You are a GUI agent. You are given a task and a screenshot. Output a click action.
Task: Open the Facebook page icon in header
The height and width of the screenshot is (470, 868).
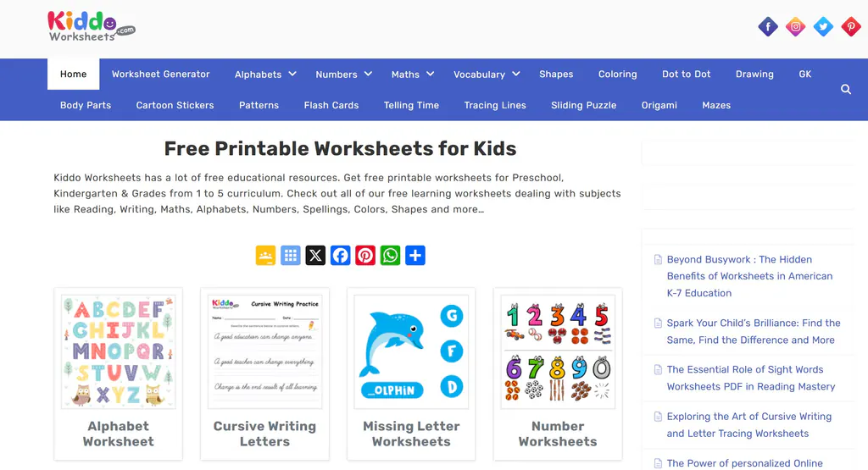pyautogui.click(x=768, y=26)
